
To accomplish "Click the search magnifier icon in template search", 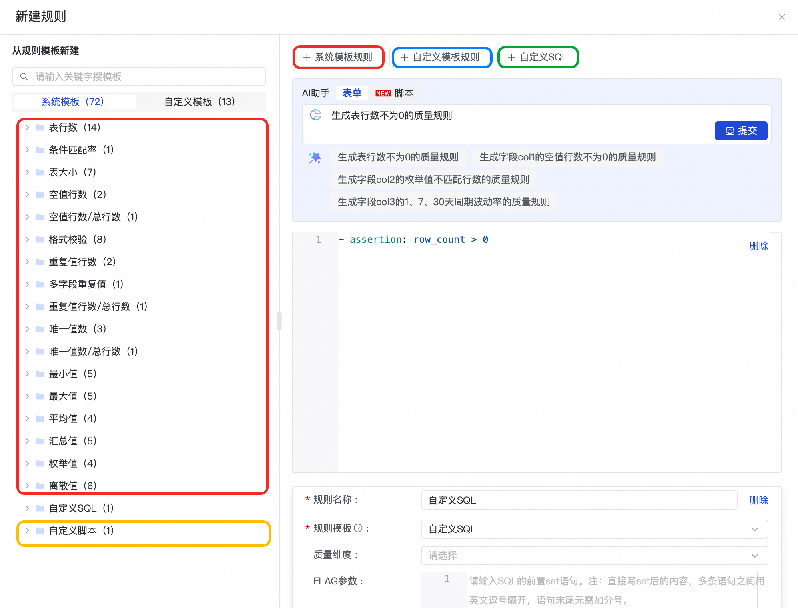I will click(24, 76).
